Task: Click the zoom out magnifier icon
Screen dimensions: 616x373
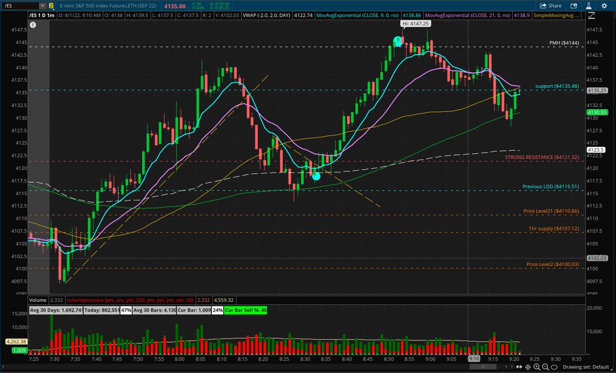Action: (x=545, y=368)
